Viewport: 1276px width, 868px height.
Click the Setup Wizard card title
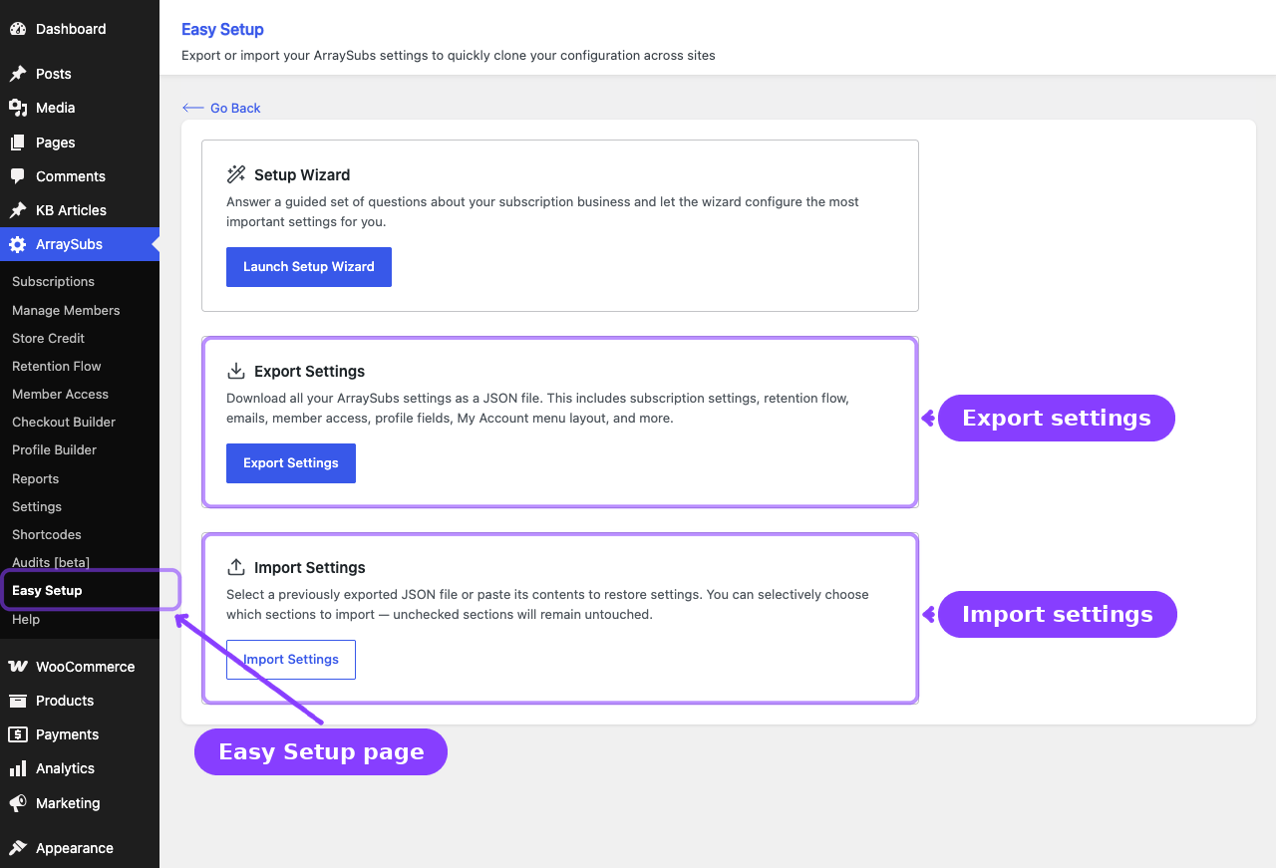pos(302,174)
